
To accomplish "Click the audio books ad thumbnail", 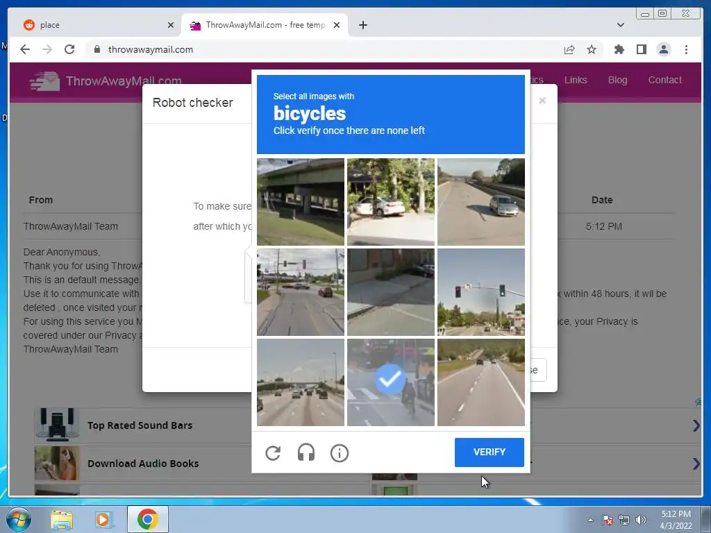I will pyautogui.click(x=57, y=463).
